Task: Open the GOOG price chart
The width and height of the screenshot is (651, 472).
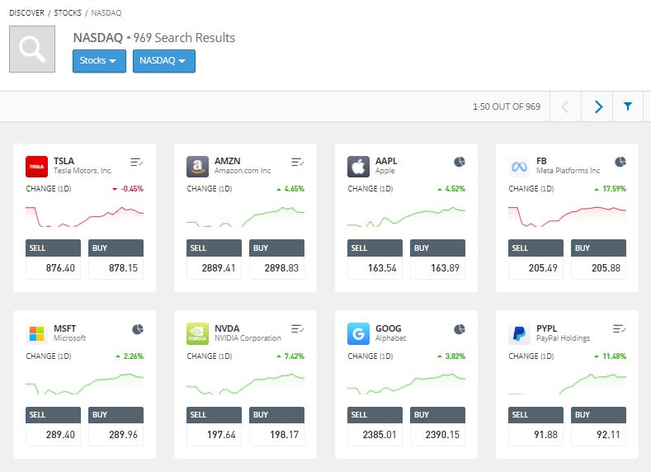Action: coord(407,384)
